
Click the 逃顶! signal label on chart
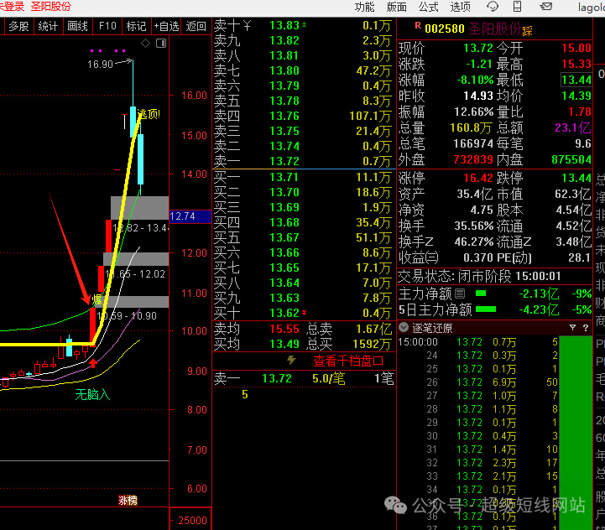pos(149,114)
